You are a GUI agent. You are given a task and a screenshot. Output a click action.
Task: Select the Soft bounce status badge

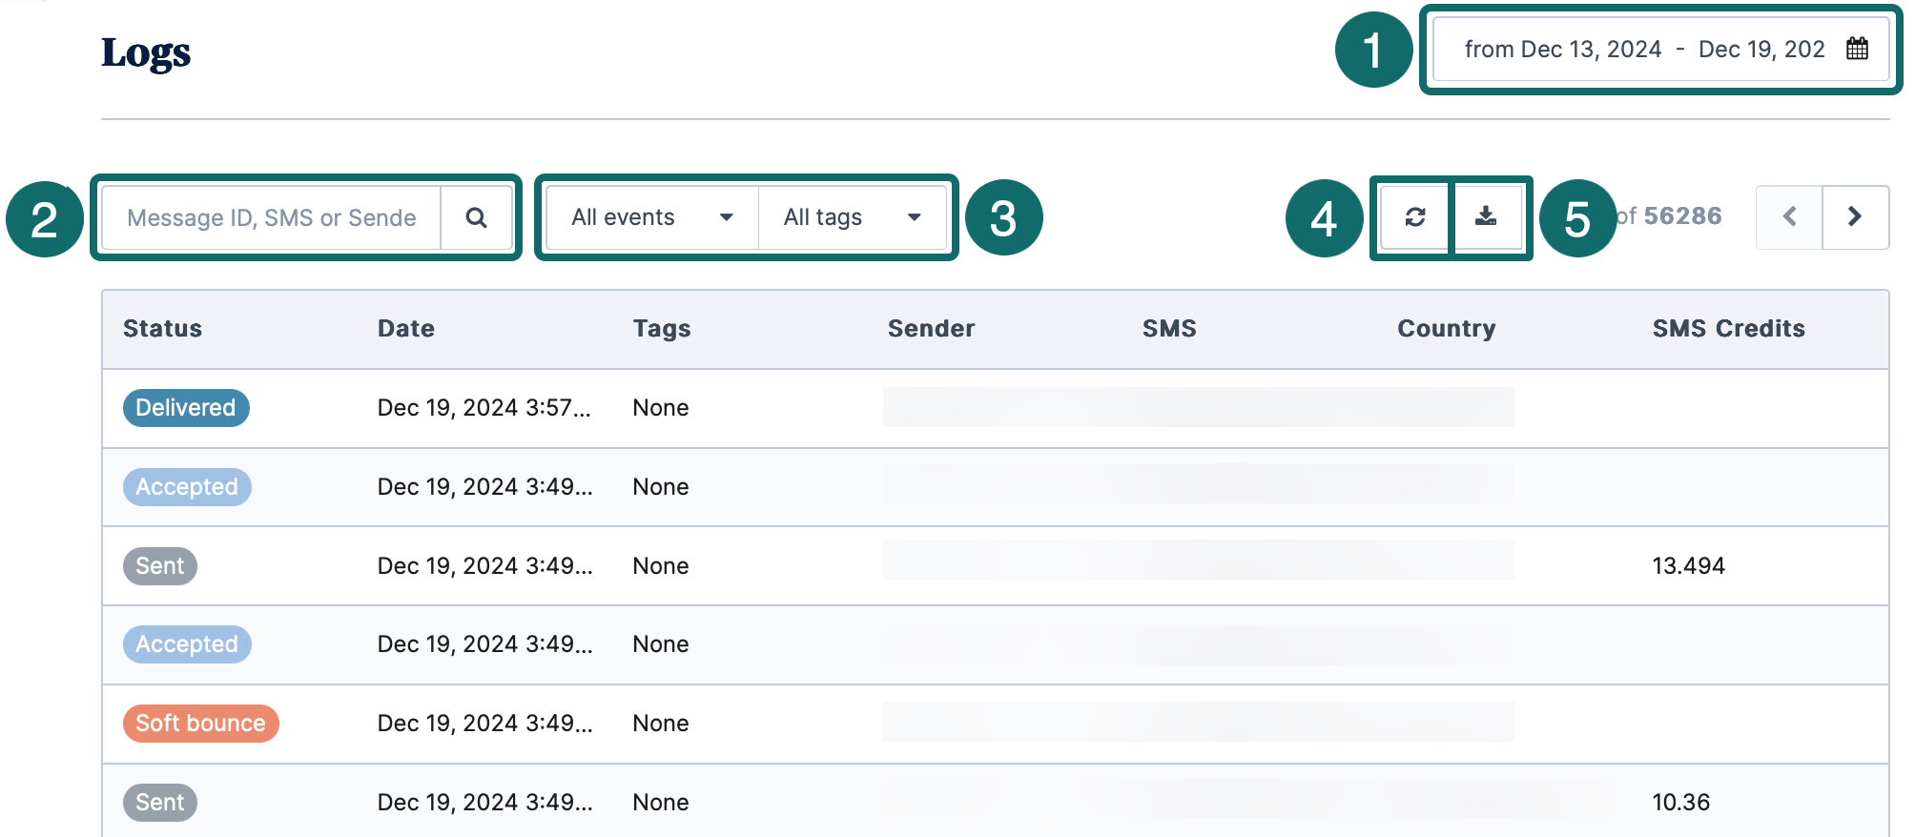click(200, 724)
